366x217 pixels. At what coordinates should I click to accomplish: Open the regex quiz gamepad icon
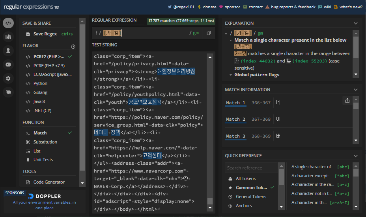pyautogui.click(x=8, y=64)
